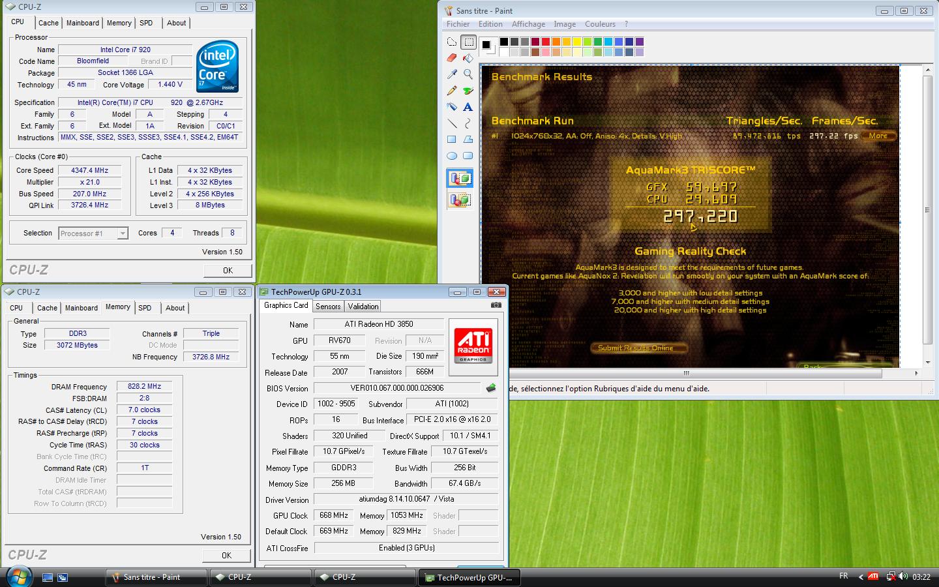This screenshot has height=587, width=939.
Task: Pick the Rectangle shape tool
Action: (452, 140)
